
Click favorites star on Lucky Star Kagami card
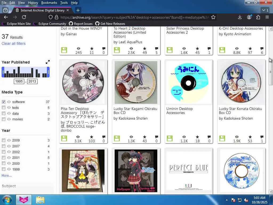(x=144, y=137)
